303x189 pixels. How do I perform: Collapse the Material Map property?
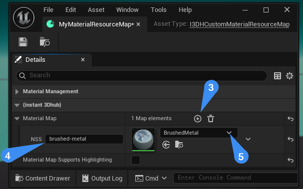click(17, 119)
